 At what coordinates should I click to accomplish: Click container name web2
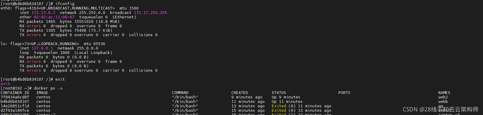point(443,97)
